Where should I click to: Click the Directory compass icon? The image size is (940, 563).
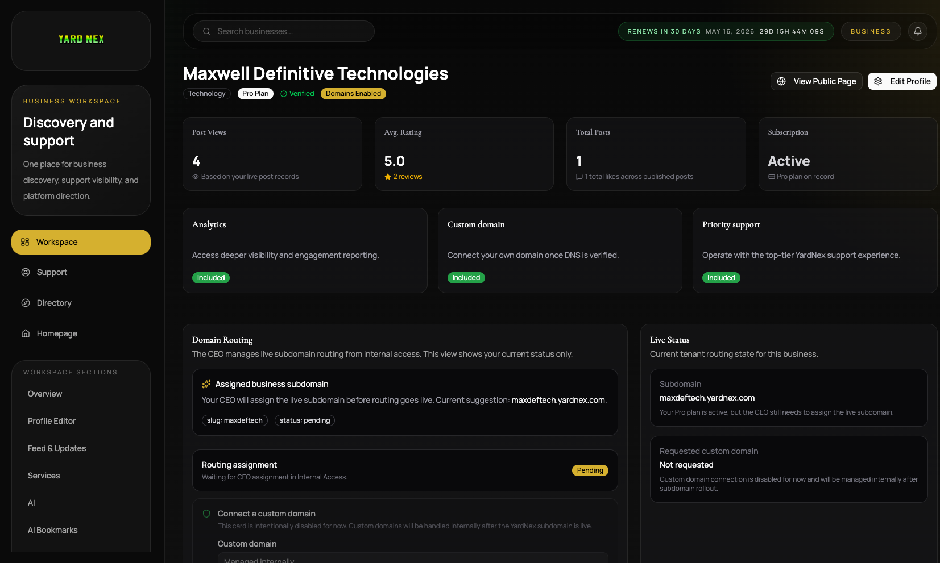pyautogui.click(x=26, y=303)
